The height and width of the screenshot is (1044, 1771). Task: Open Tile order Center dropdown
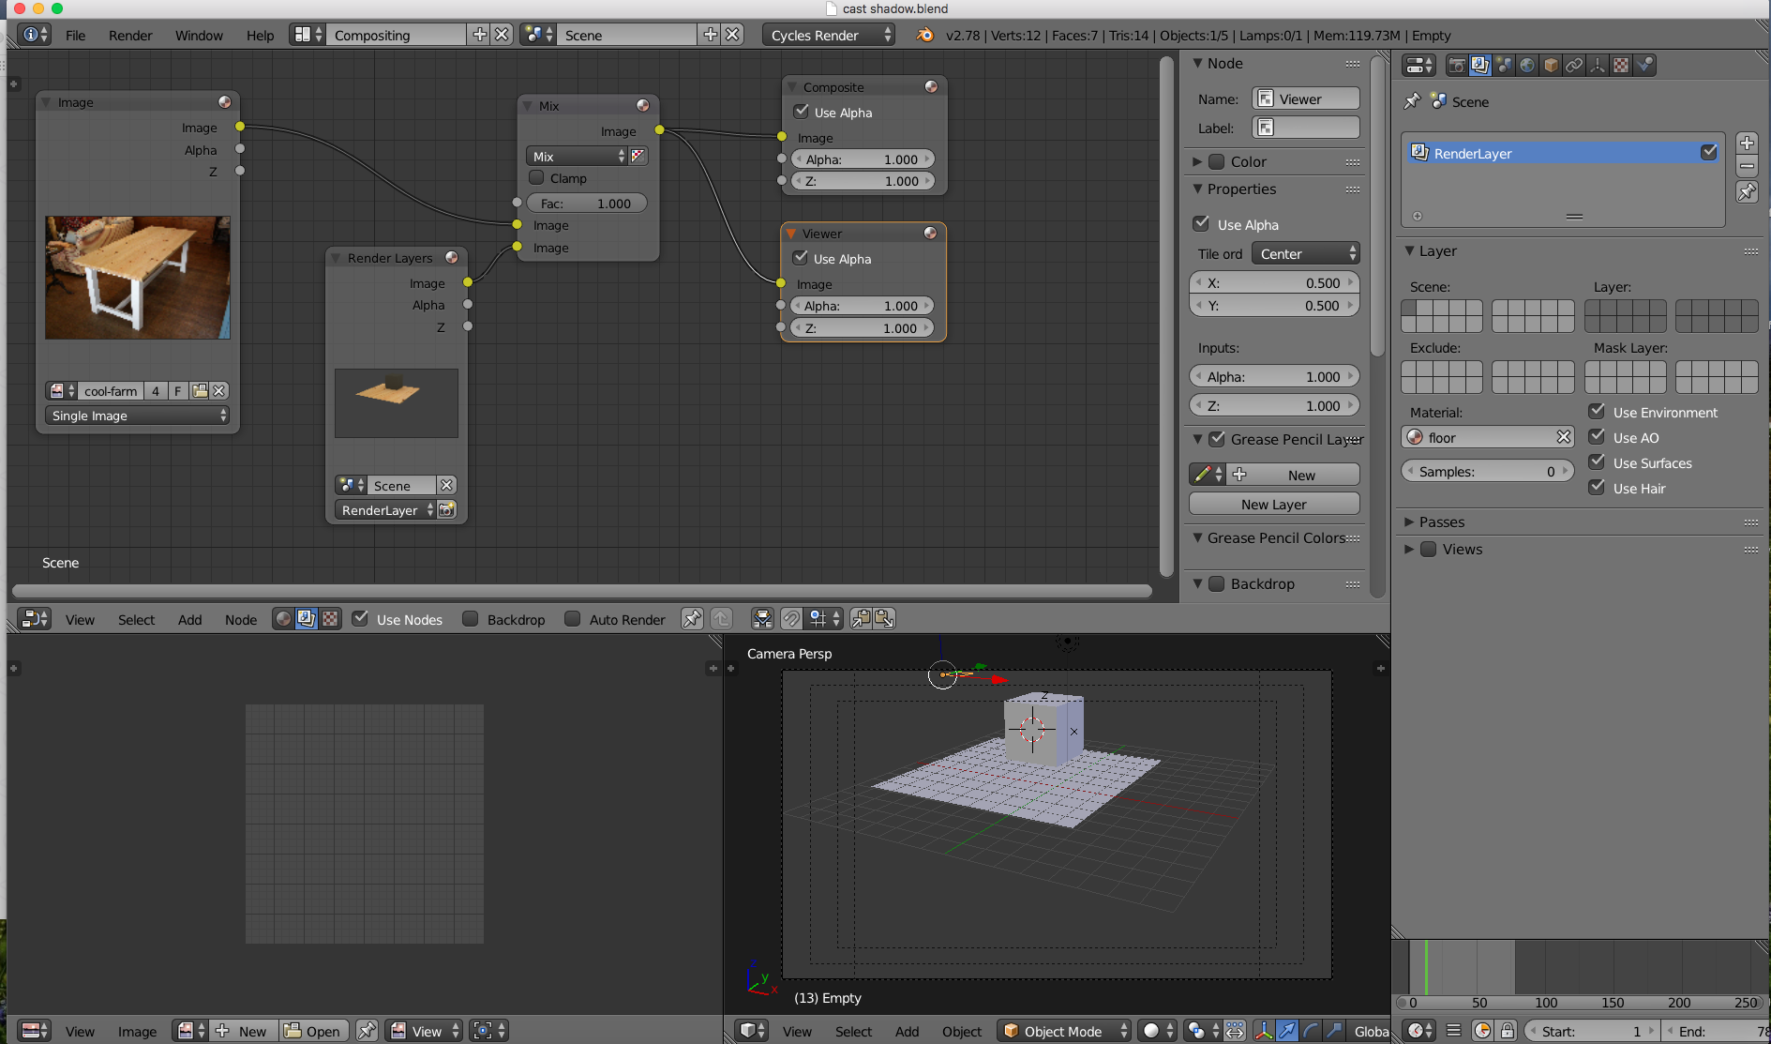pyautogui.click(x=1306, y=253)
